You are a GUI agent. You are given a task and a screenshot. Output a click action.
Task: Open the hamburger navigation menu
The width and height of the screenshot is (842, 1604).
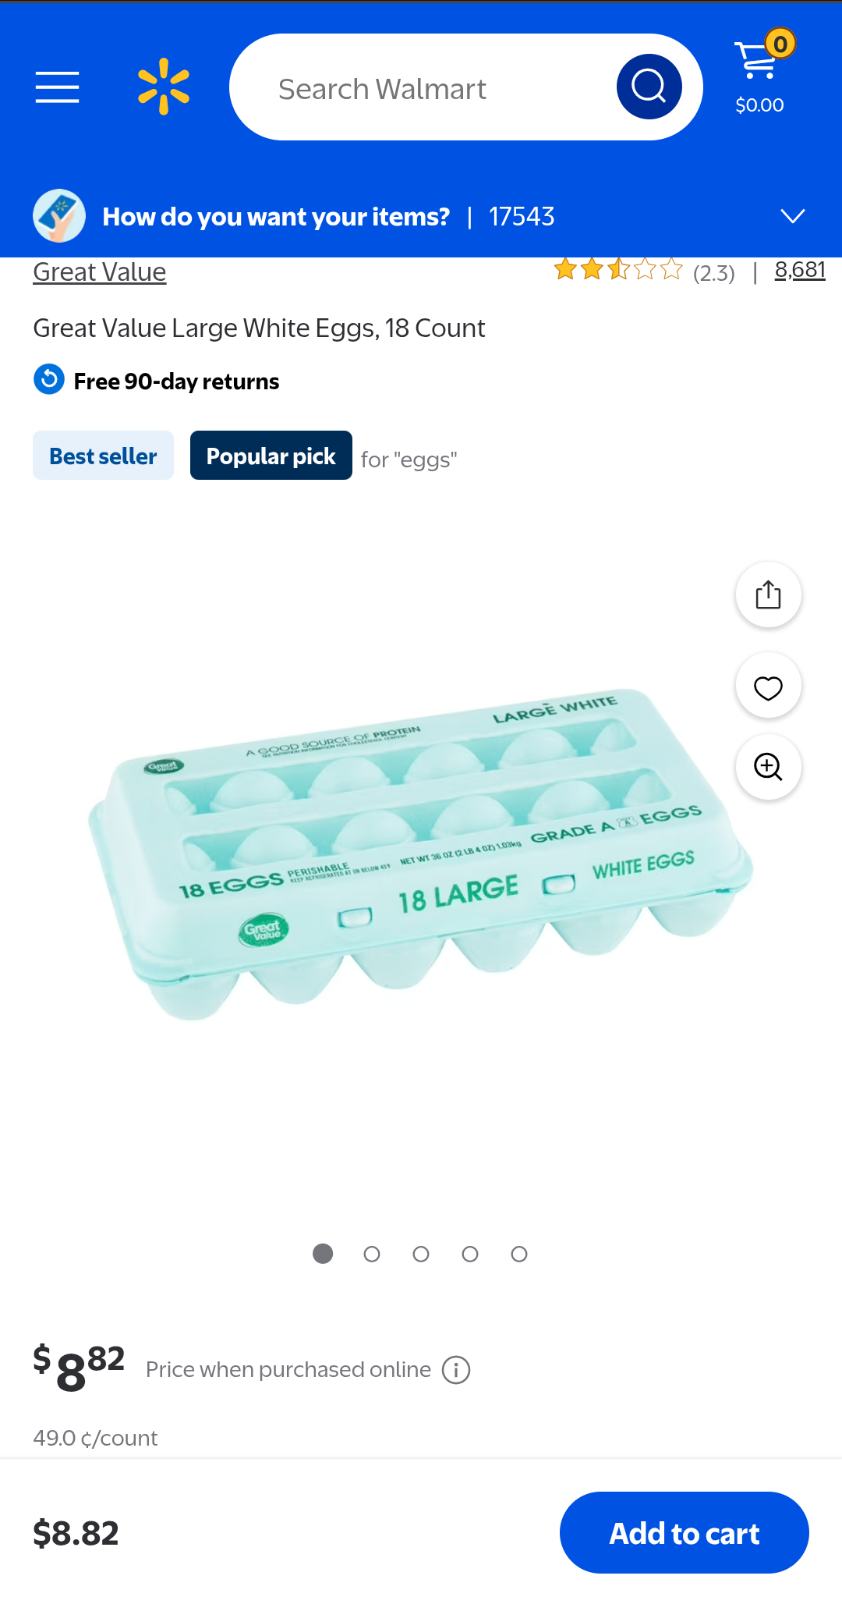pyautogui.click(x=57, y=87)
